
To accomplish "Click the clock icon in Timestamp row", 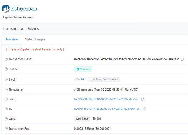I will pos(75,90).
